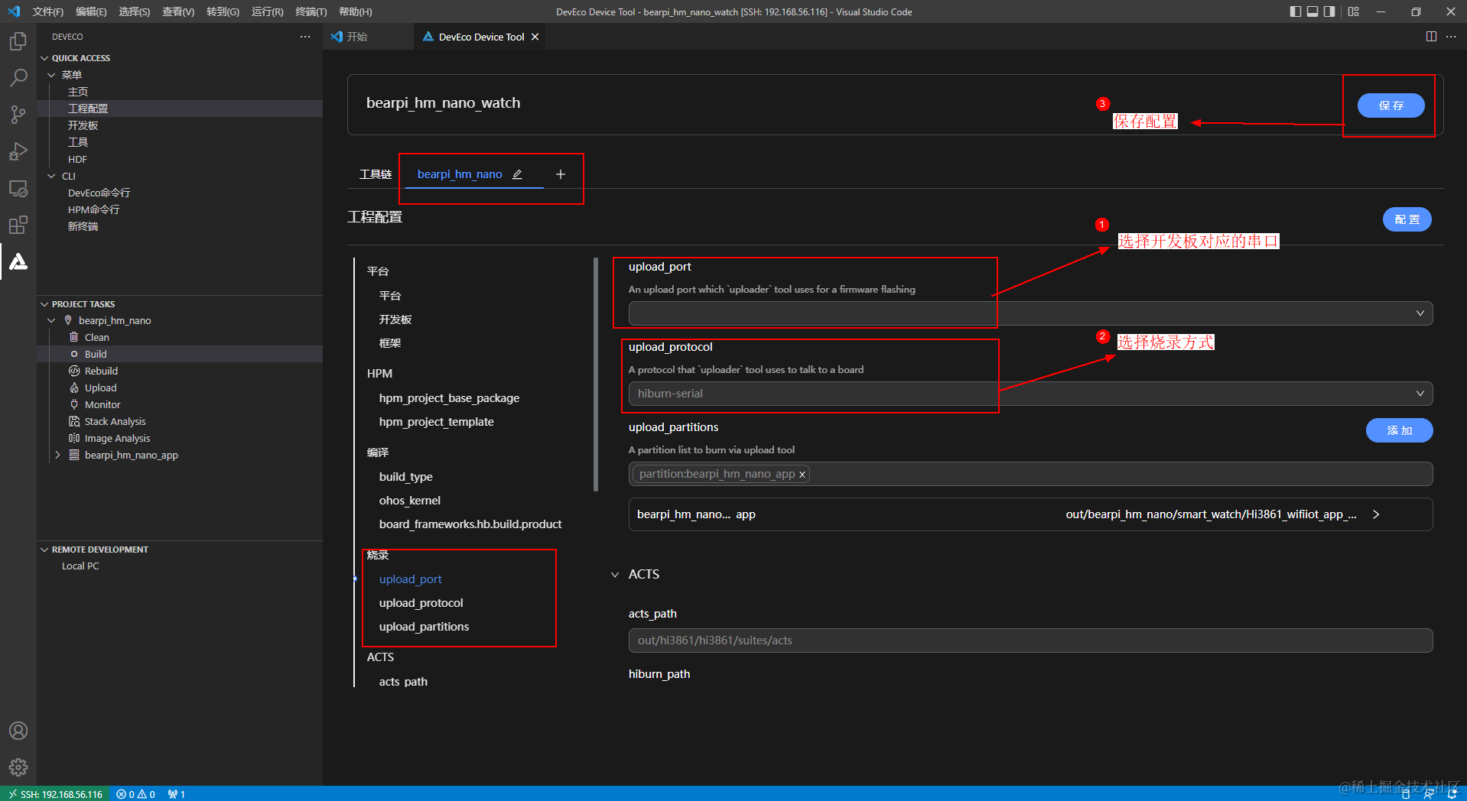The height and width of the screenshot is (801, 1467).
Task: Expand the bearpi_hm_nano_app tree node
Action: [58, 455]
